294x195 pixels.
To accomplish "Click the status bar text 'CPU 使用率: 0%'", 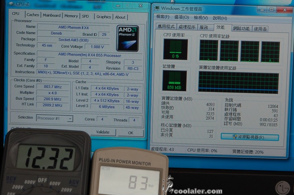I will (202, 150).
